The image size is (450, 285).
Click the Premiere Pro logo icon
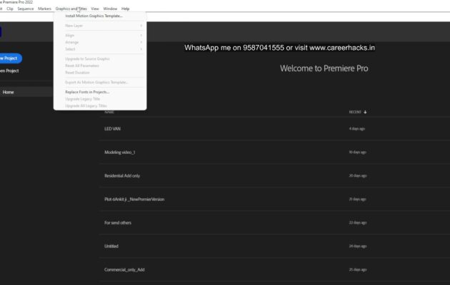1,32
